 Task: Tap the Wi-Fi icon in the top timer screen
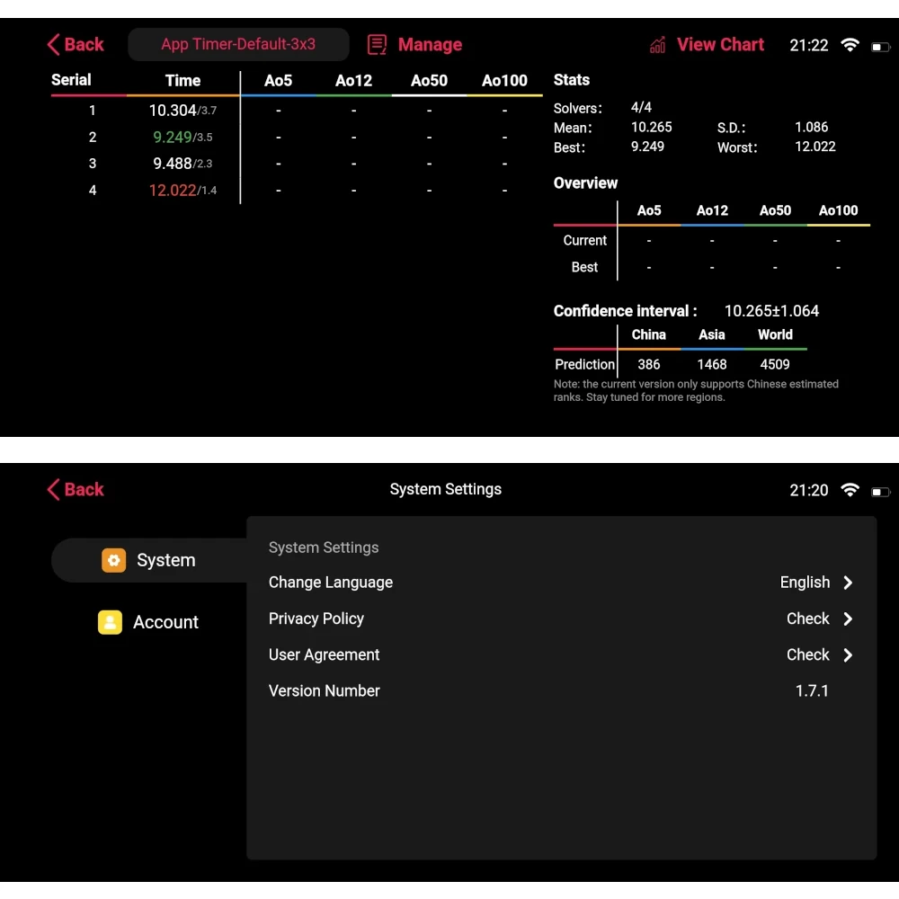[850, 45]
